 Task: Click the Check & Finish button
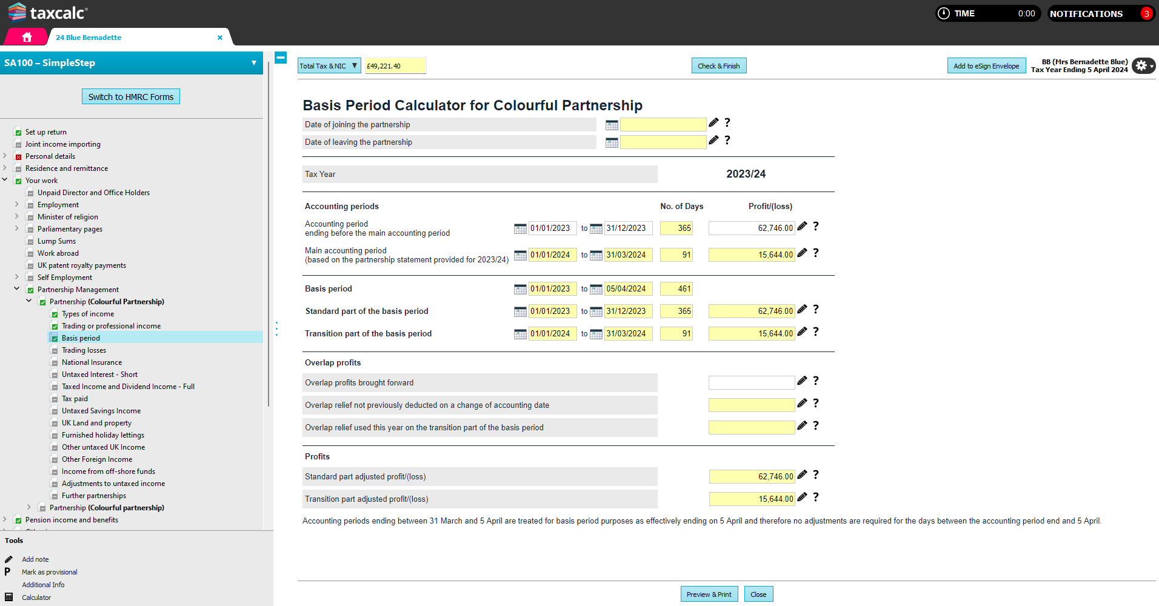719,65
